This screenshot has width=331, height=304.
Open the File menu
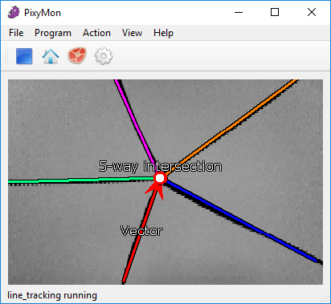click(x=16, y=33)
